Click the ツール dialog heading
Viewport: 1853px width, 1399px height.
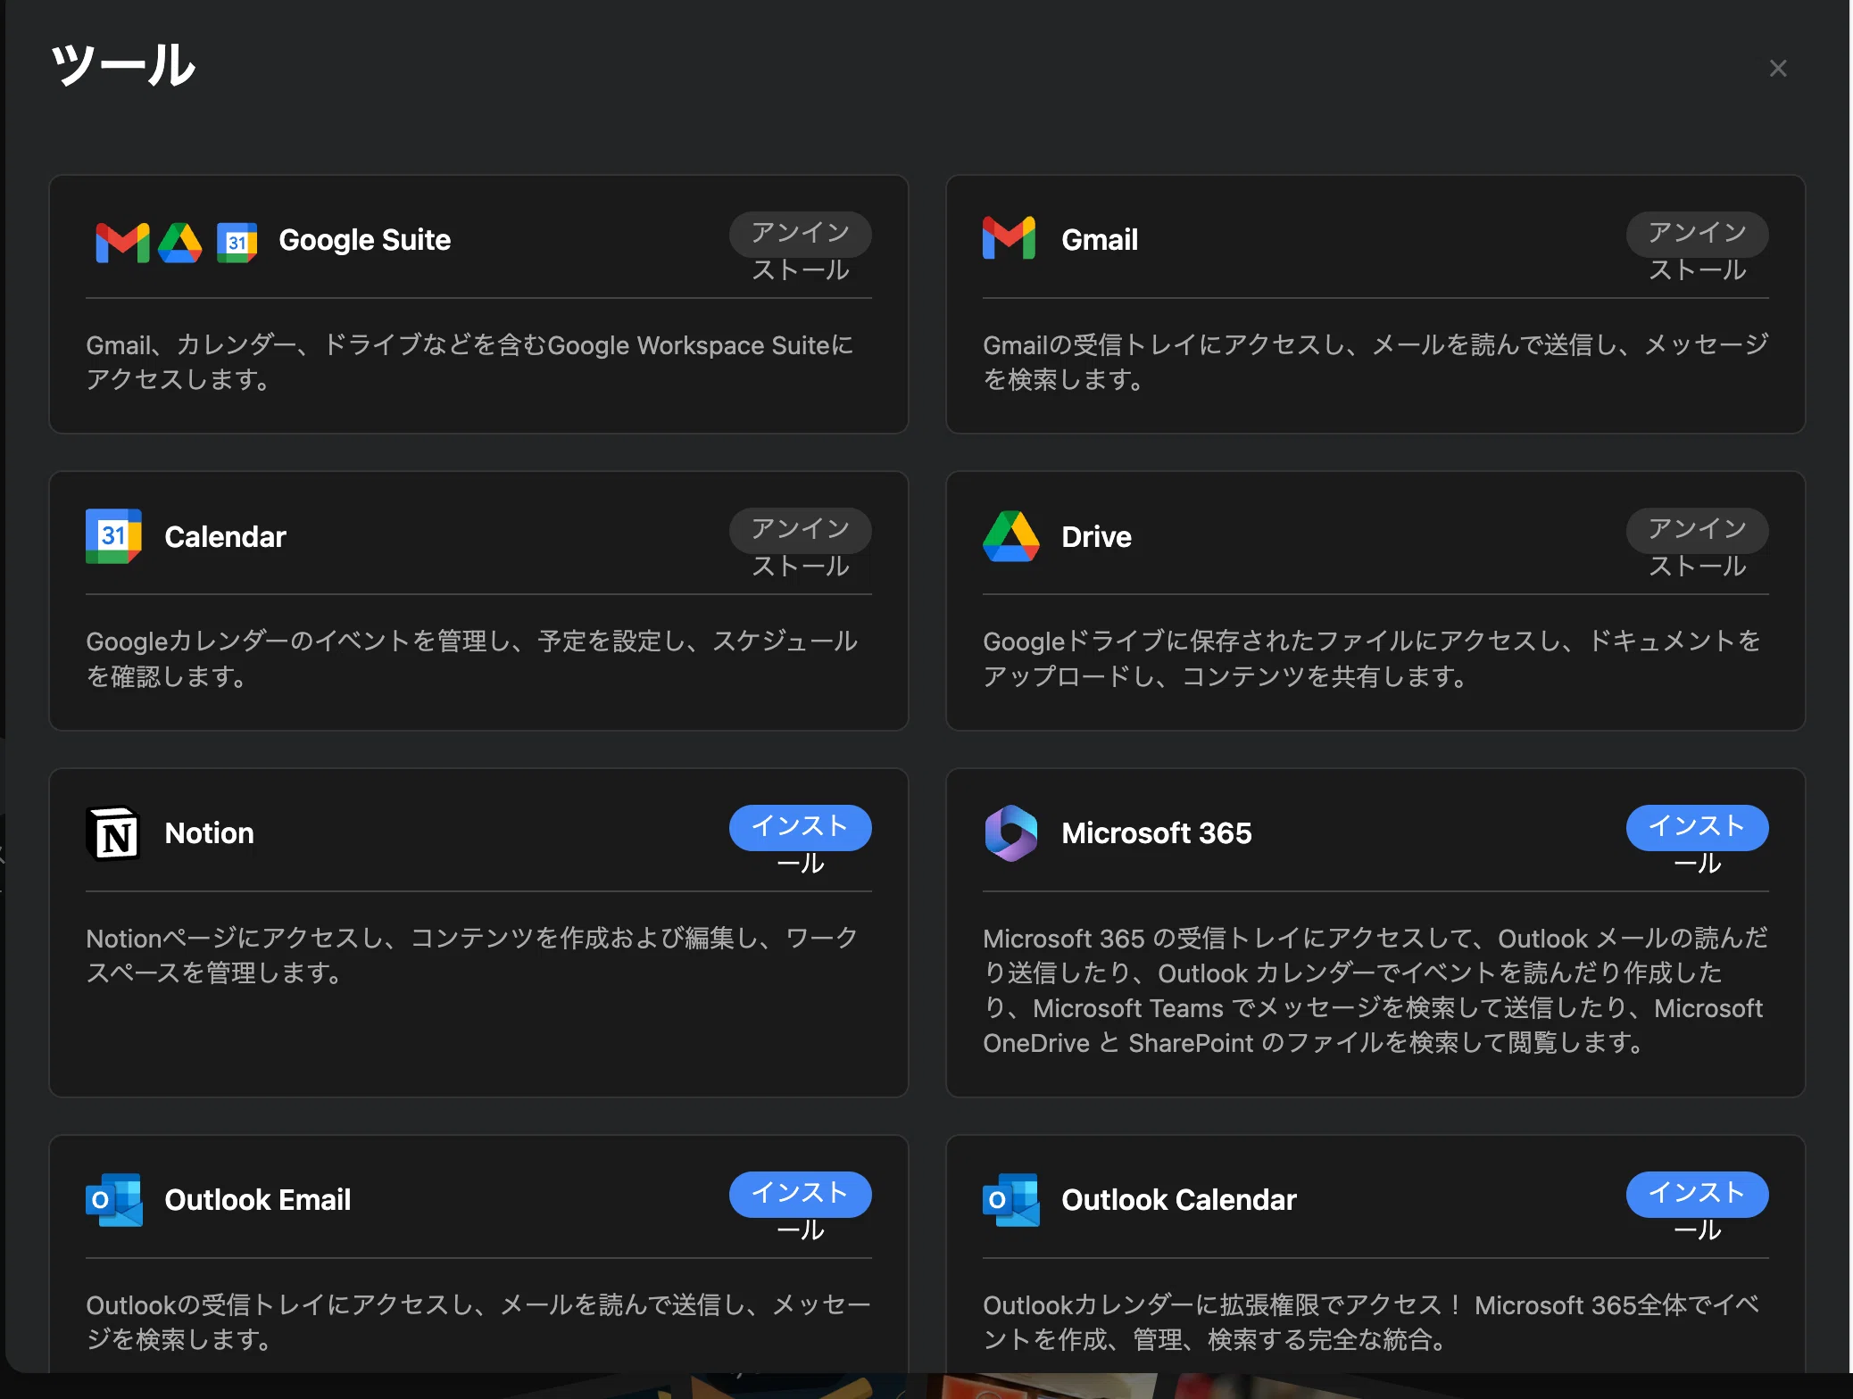coord(124,65)
